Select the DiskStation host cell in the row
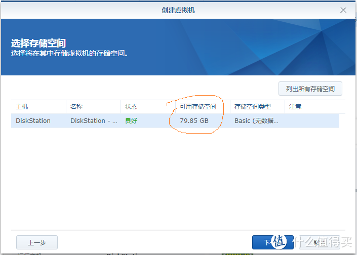 [33, 121]
